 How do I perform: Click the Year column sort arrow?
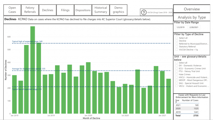tap(176, 102)
